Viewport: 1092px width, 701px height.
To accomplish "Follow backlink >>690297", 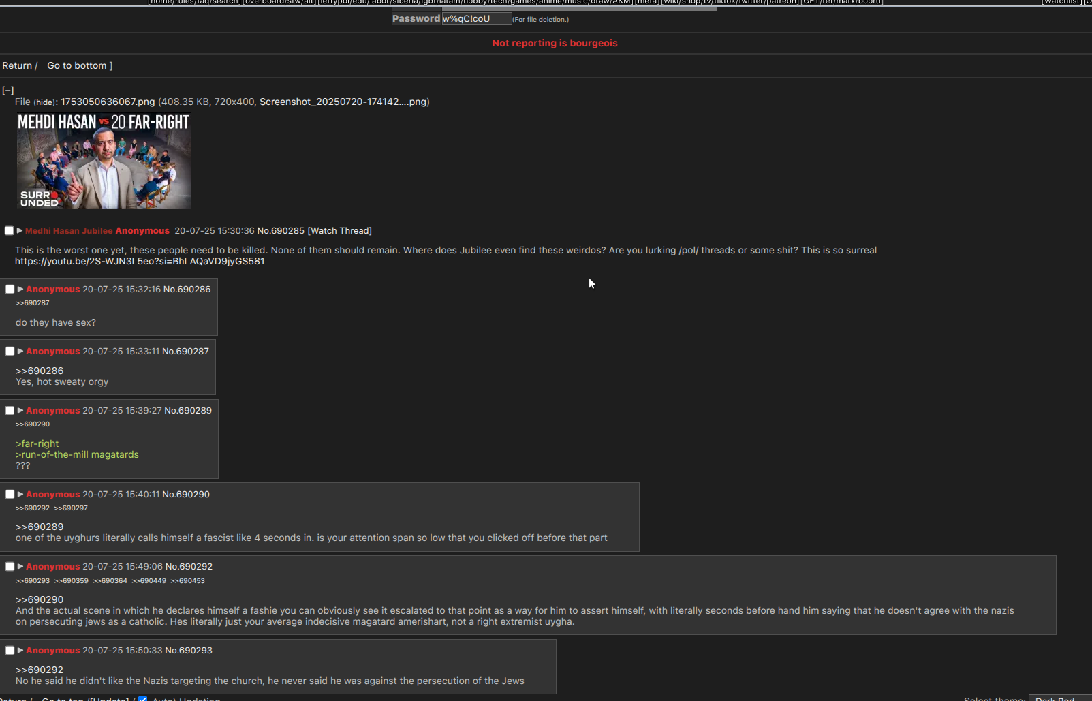I will (71, 508).
